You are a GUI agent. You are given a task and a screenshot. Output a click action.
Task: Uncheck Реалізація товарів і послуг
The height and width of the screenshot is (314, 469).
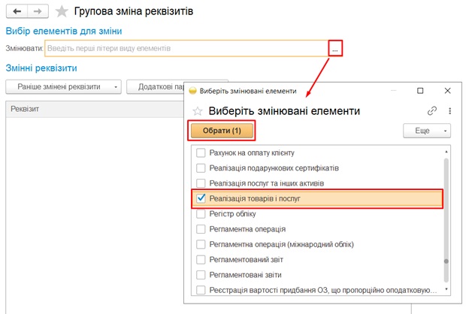pos(201,198)
